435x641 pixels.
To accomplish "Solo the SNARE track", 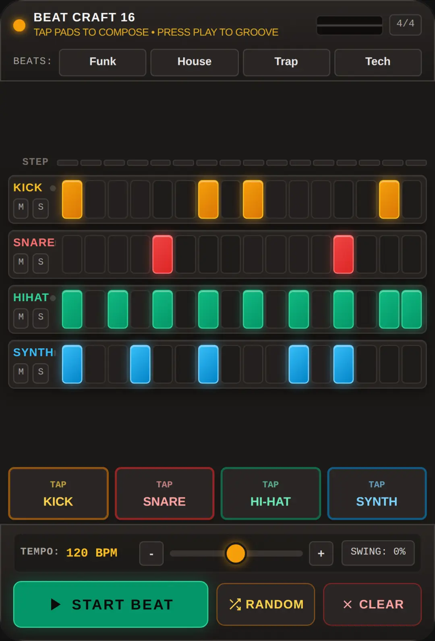I will click(x=41, y=263).
